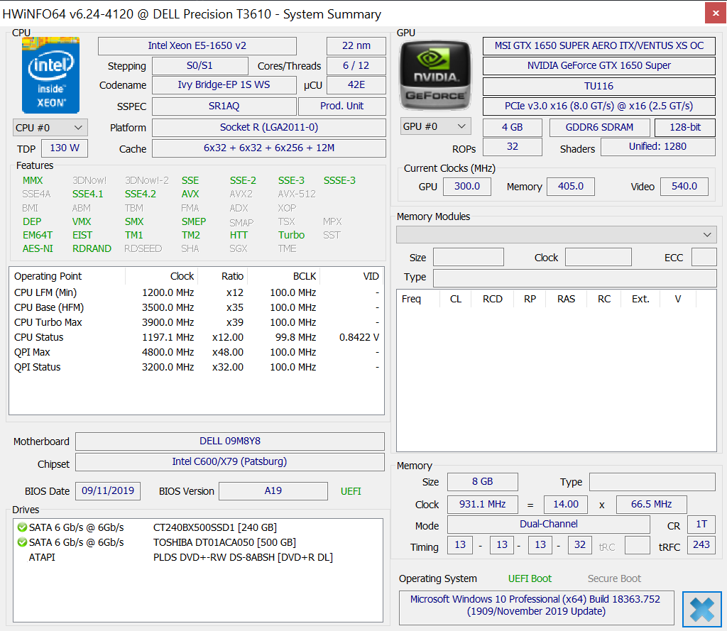Click the Microsoft Windows 10 Professional OS field
This screenshot has height=631, width=727.
pos(537,608)
